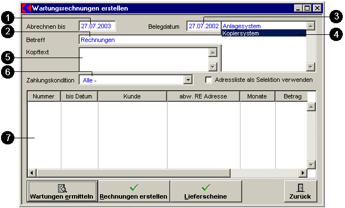
Task: Click the Wartungen ermitteln button
Action: point(62,191)
